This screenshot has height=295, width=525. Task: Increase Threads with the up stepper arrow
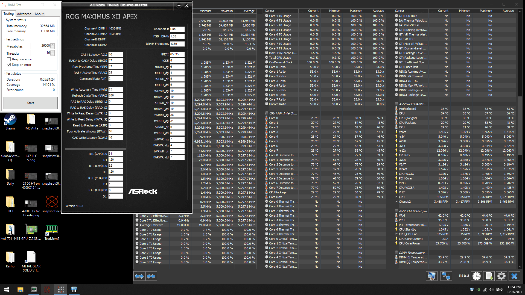click(x=52, y=52)
